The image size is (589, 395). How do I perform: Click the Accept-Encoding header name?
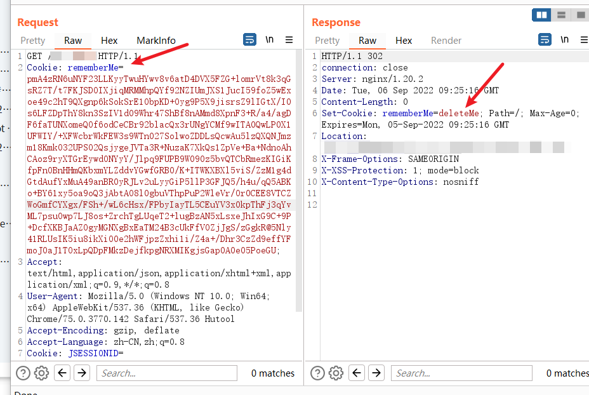[65, 330]
